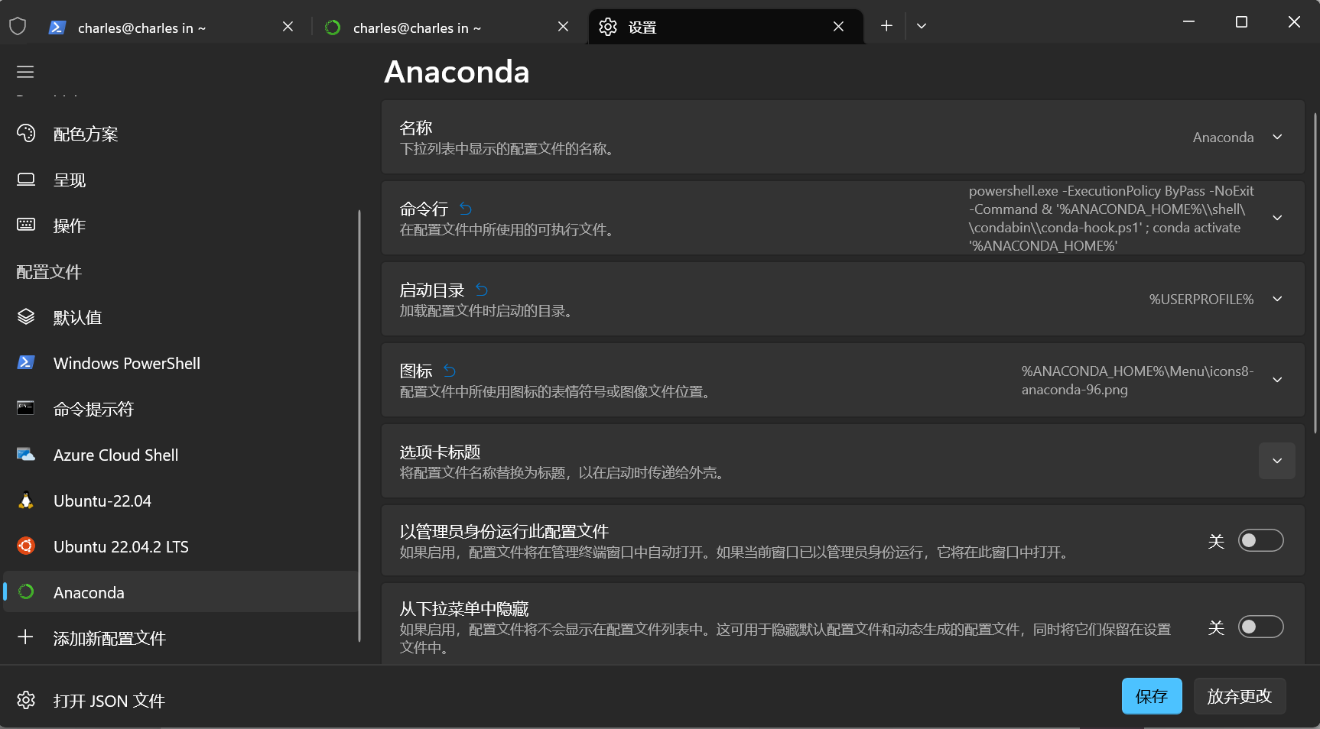Image resolution: width=1320 pixels, height=729 pixels.
Task: Select the Windows PowerShell profile icon
Action: pos(25,363)
